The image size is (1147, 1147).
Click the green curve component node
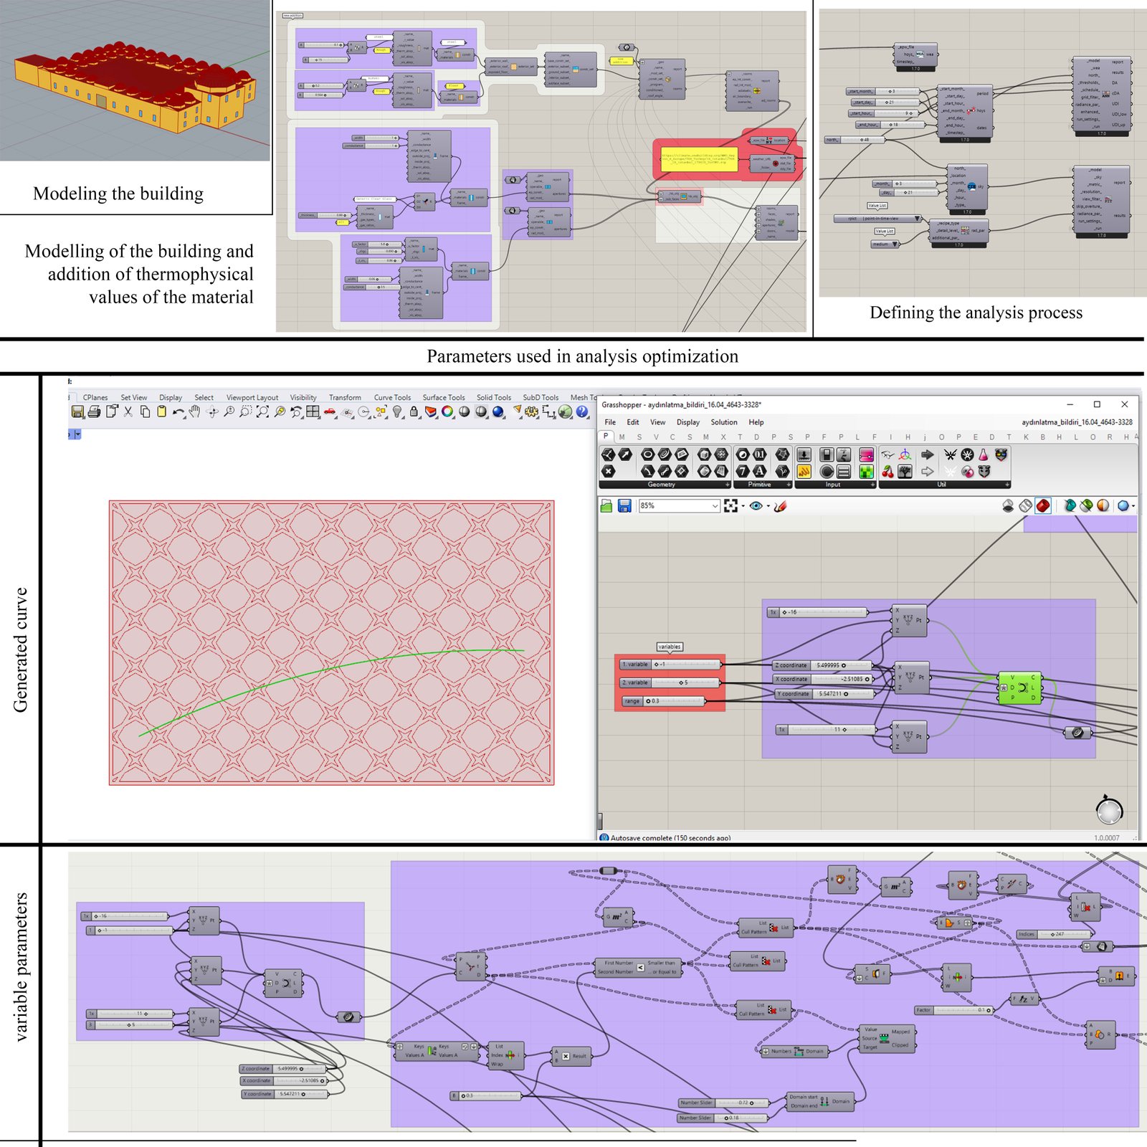pos(1019,688)
